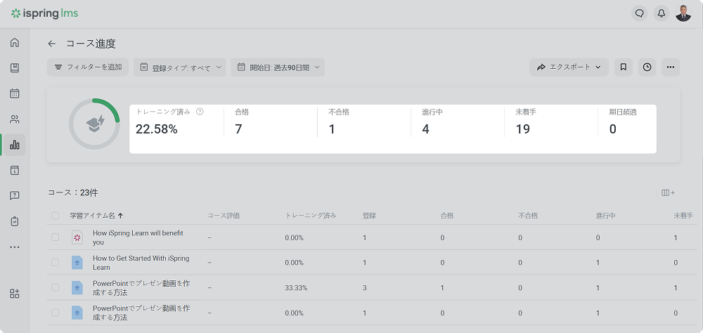Screen dimensions: 703x333
Task: Check the box for How iSpring Learn will benefit you
Action: coord(56,237)
